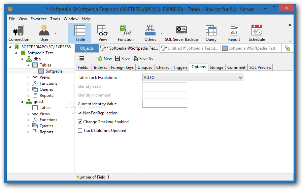Screen dimensions: 303x190
Task: Open the Favorites menu
Action: click(x=38, y=19)
